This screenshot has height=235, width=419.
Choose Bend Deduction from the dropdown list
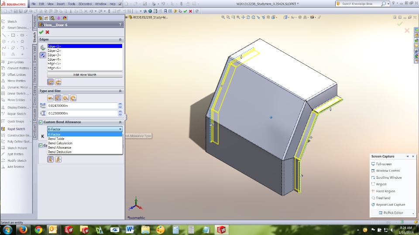click(x=85, y=152)
